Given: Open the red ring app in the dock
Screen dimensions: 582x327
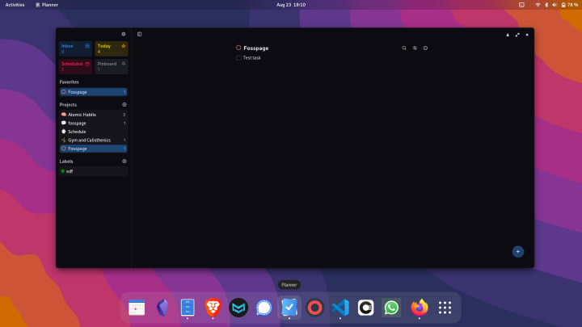Looking at the screenshot, I should pyautogui.click(x=314, y=308).
